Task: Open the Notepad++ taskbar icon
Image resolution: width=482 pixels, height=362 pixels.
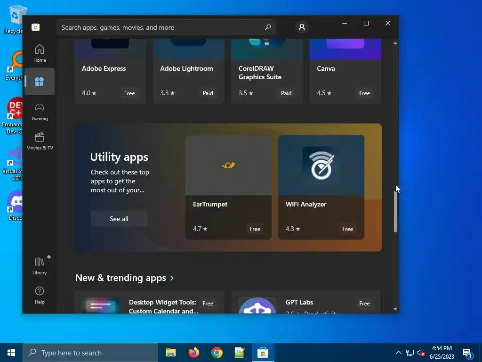Action: tap(240, 353)
